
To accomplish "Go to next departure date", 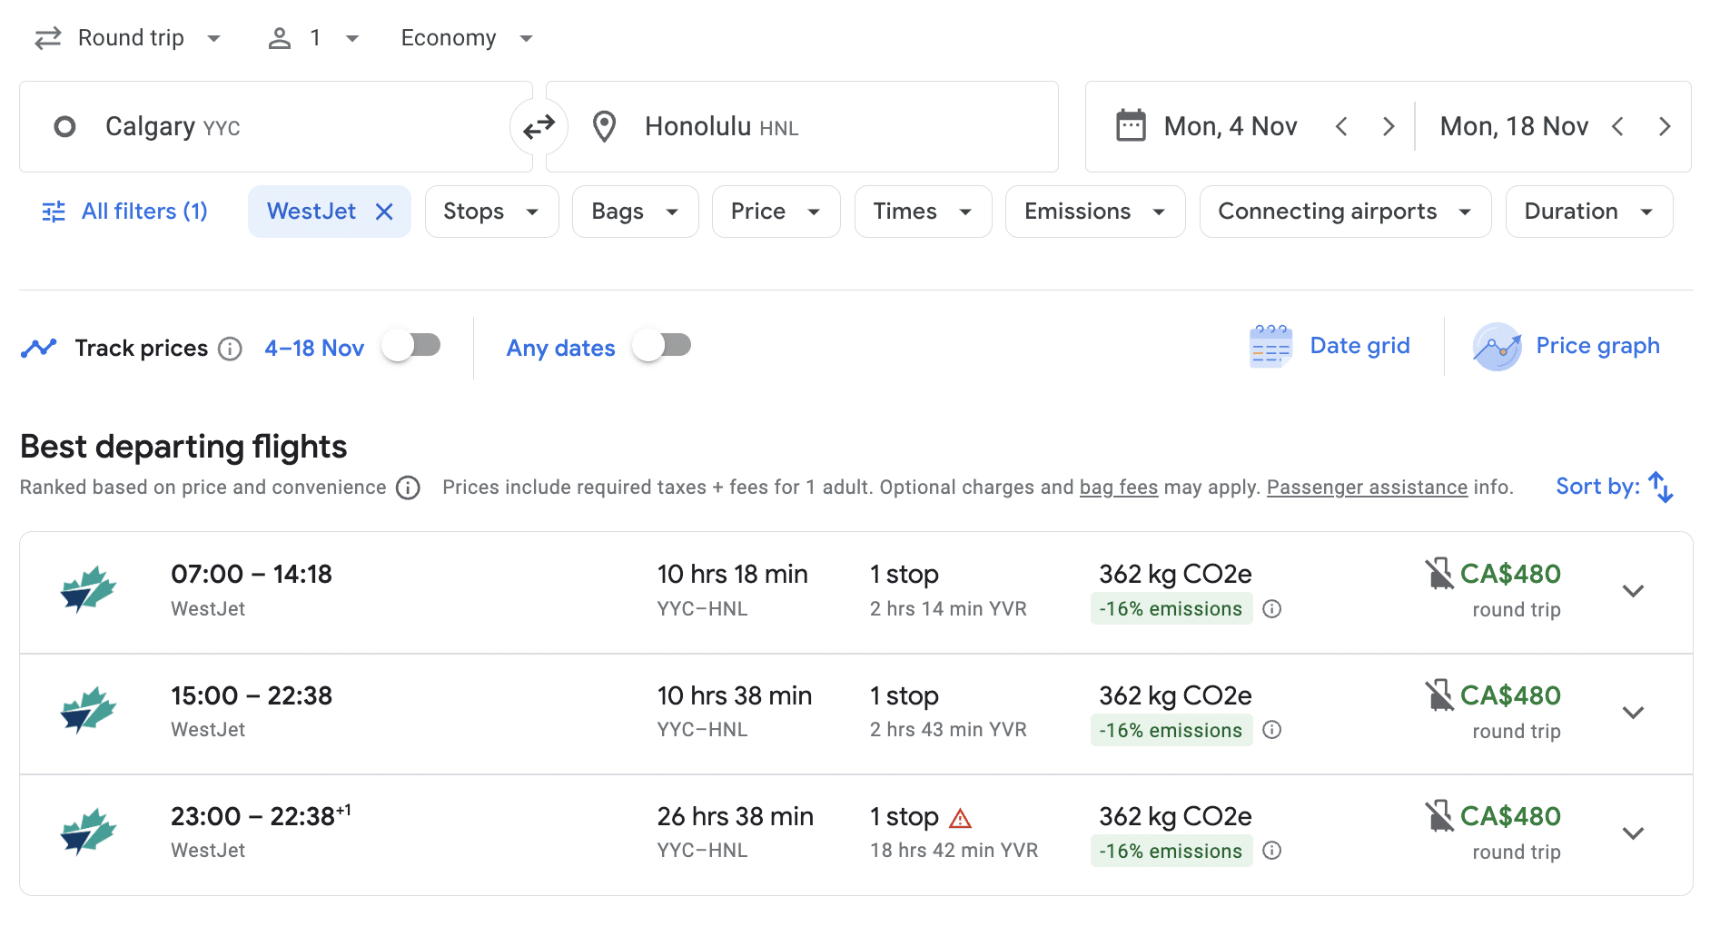I will (x=1388, y=127).
